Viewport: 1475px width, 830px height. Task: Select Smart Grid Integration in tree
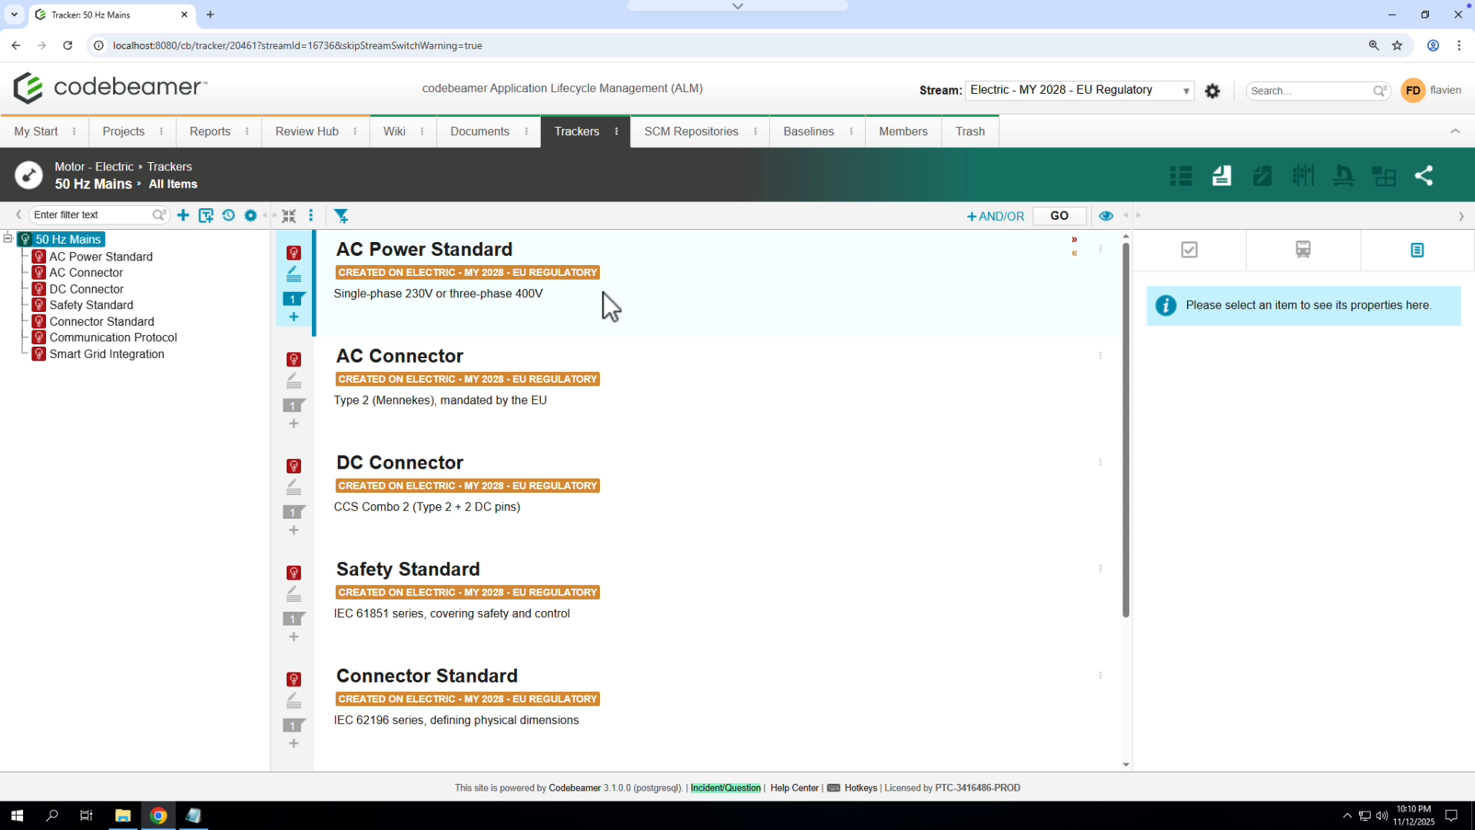click(107, 354)
